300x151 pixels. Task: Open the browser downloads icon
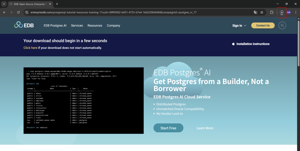point(282,12)
